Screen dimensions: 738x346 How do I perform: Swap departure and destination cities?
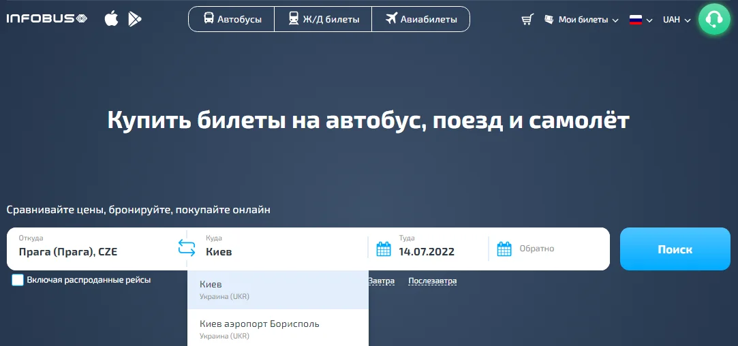[187, 247]
